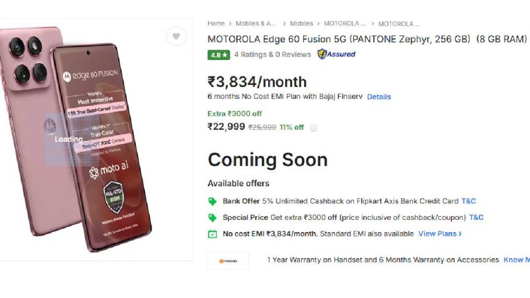This screenshot has height=298, width=530.
Task: Navigate to the Mobiles breadcrumb link
Action: 301,24
